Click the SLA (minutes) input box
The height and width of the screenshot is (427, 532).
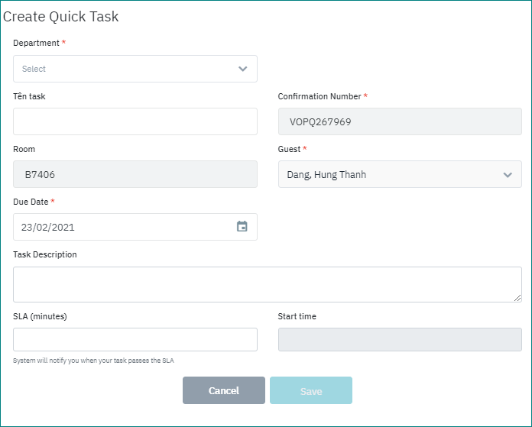click(135, 340)
